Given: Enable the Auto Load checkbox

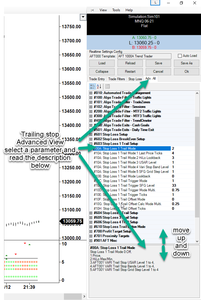Looking at the screenshot, I should coord(180,56).
